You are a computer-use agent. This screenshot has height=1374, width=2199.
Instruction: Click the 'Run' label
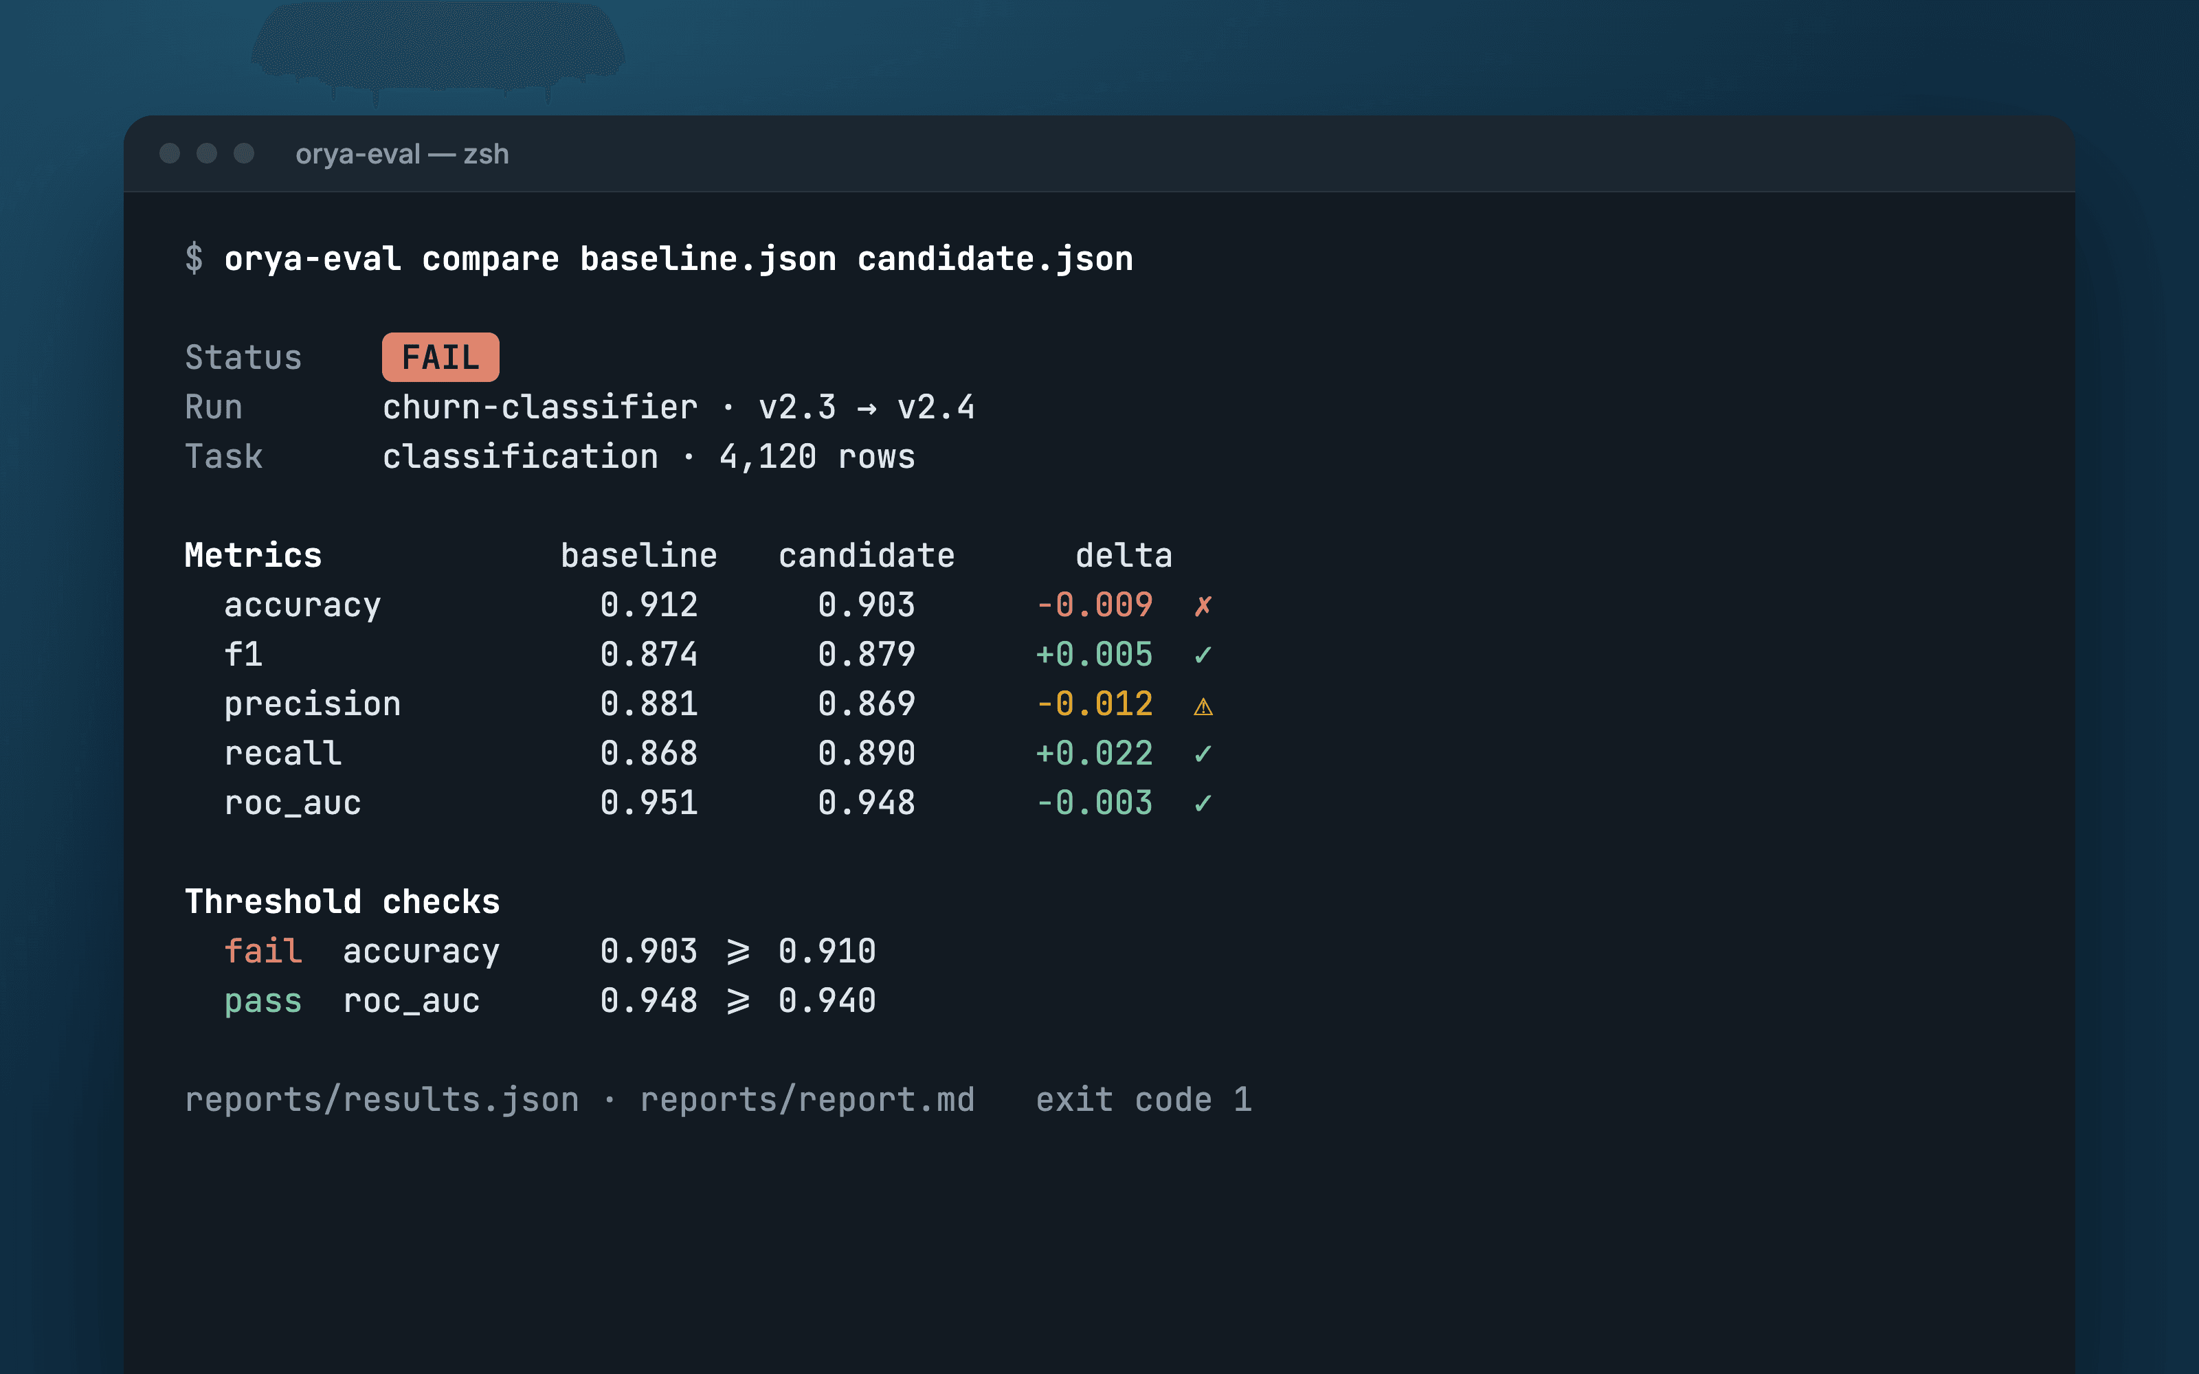tap(214, 407)
